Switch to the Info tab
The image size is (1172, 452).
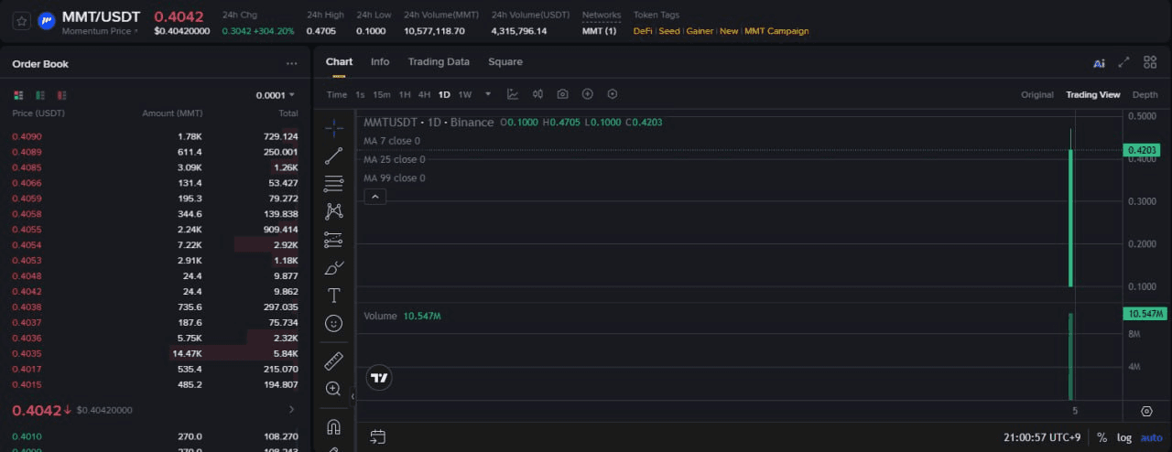click(x=380, y=62)
